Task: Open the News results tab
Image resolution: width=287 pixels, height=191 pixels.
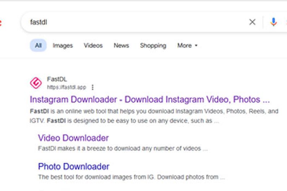Action: 121,45
